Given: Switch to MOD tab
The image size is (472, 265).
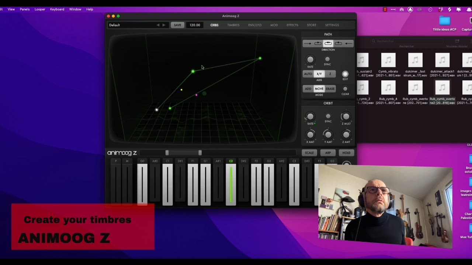Looking at the screenshot, I should (274, 25).
